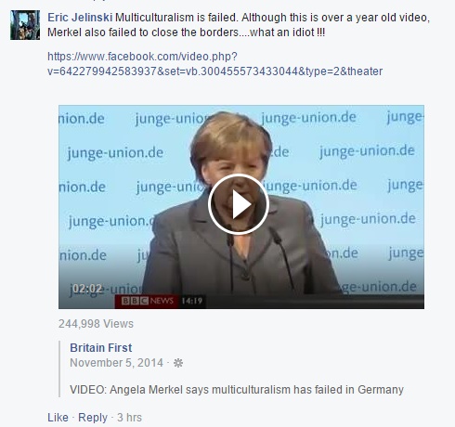This screenshot has height=427, width=455.
Task: Reply to Eric Jelinski's comment
Action: tap(93, 418)
